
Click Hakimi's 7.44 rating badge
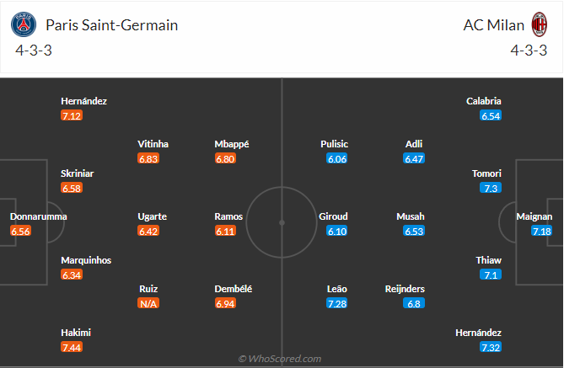pyautogui.click(x=72, y=347)
